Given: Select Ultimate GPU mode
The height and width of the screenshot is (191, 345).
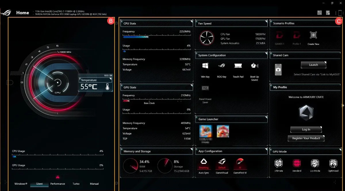Looking at the screenshot, I should point(278,163).
